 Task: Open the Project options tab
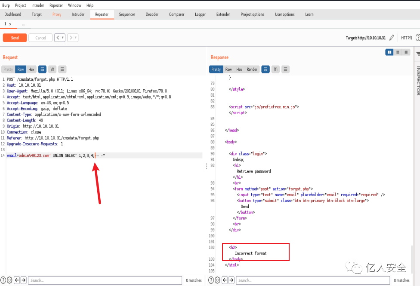click(x=252, y=15)
